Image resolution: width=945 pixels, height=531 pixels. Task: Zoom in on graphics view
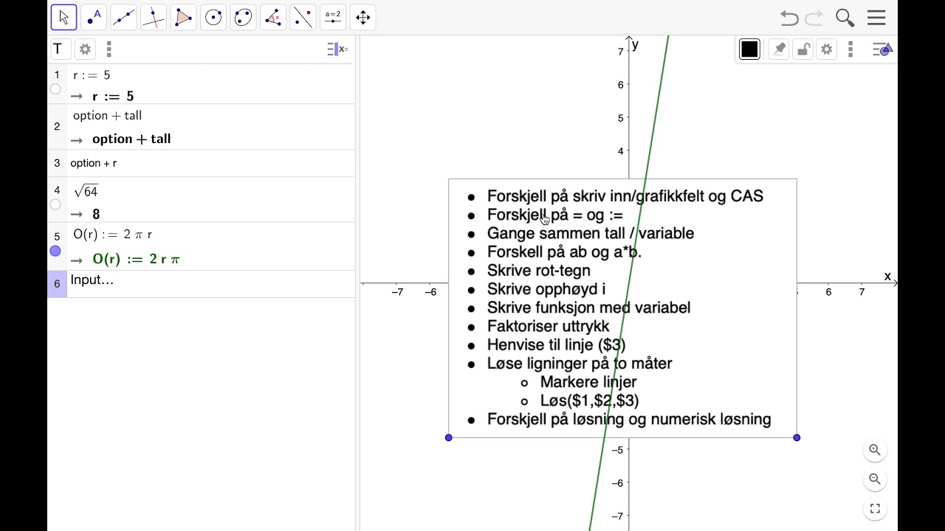[875, 450]
